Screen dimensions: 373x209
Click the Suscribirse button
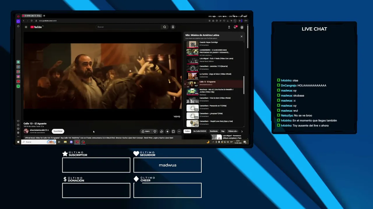click(58, 131)
